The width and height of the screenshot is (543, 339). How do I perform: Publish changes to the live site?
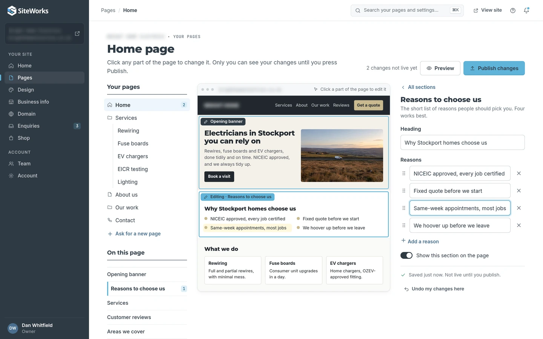(494, 68)
